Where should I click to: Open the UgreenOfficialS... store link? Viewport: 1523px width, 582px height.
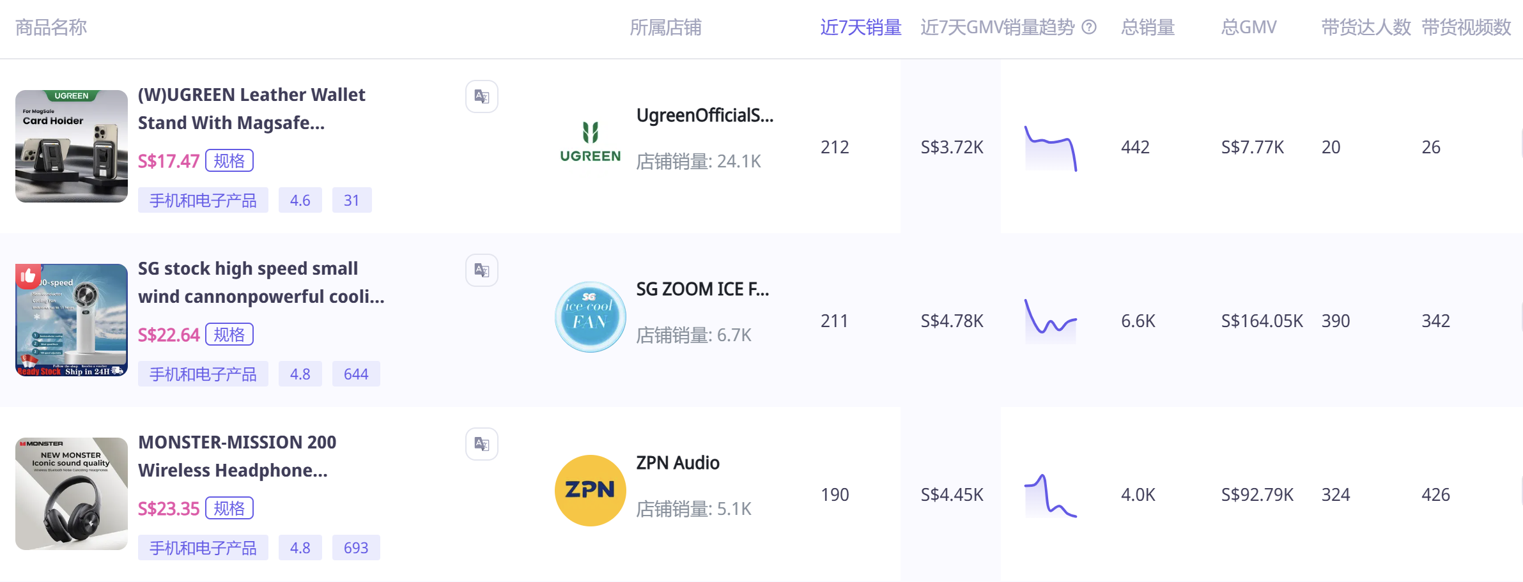click(x=704, y=115)
